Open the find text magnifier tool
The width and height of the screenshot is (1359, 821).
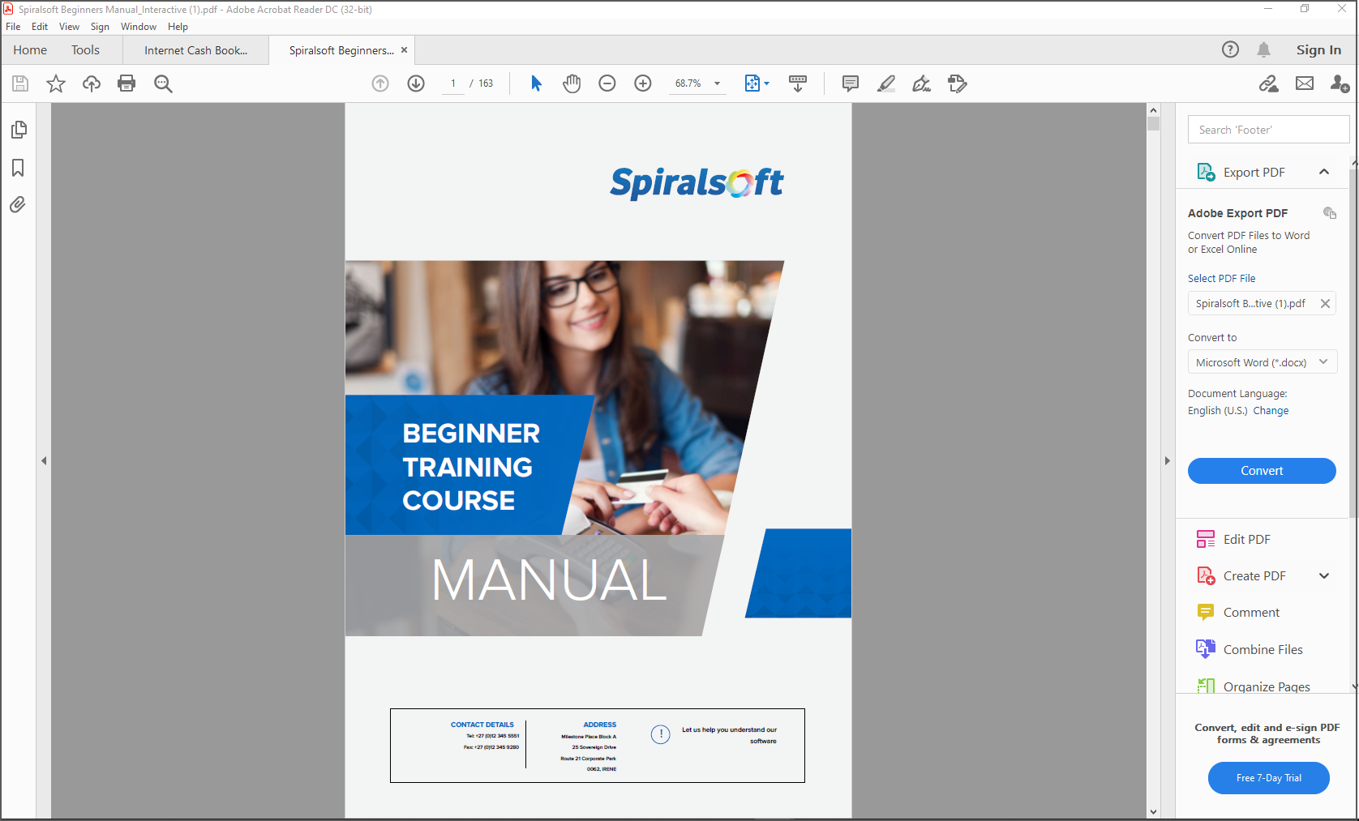163,83
